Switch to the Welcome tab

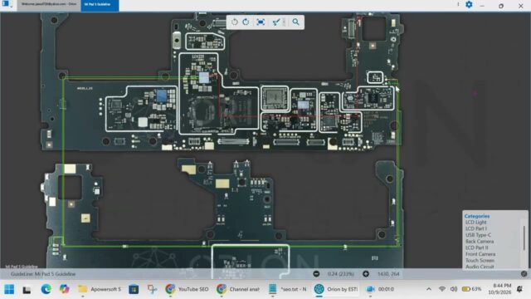pyautogui.click(x=49, y=4)
